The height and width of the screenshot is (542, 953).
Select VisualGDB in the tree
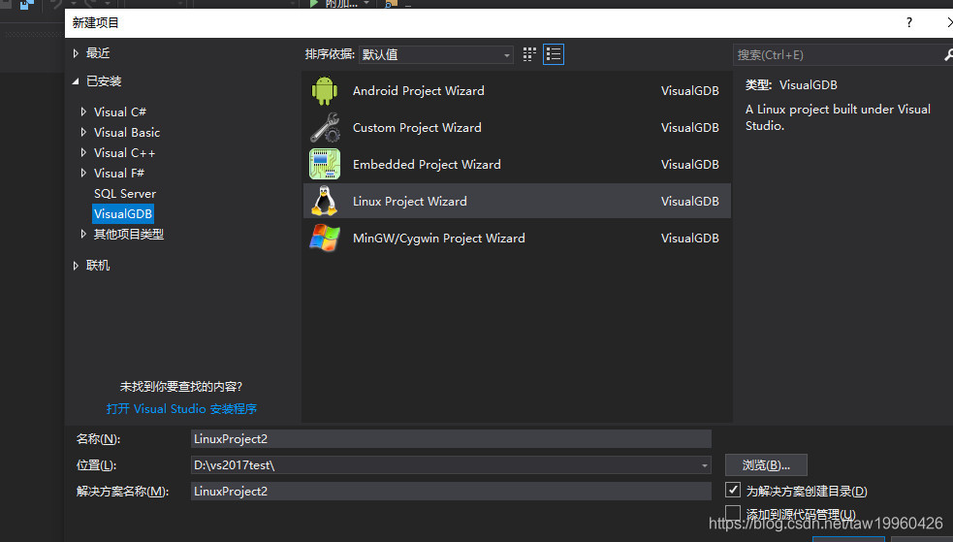123,214
